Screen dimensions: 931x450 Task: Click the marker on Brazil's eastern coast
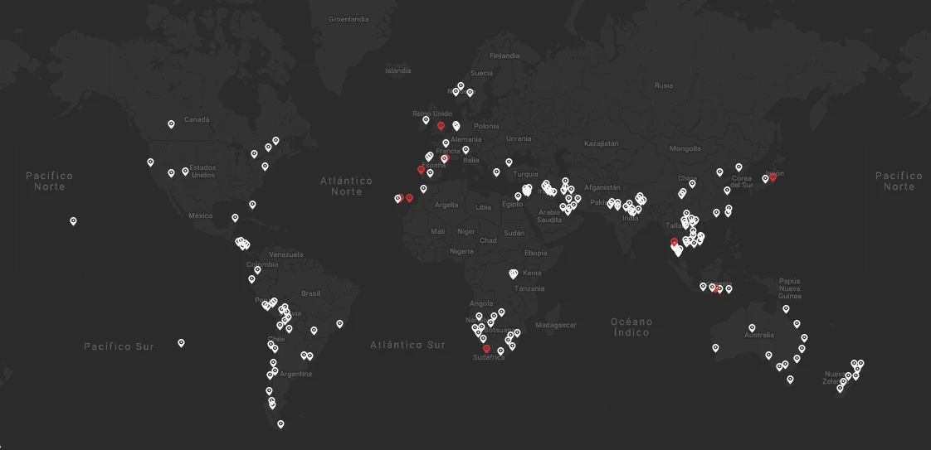pyautogui.click(x=339, y=324)
